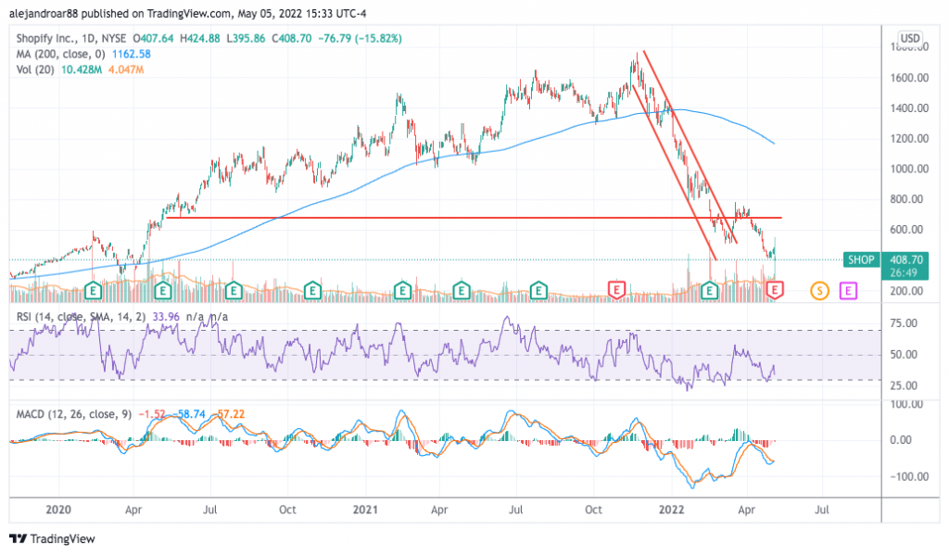This screenshot has height=555, width=949.
Task: Click the published-by alejandroar88 header text
Action: [187, 13]
